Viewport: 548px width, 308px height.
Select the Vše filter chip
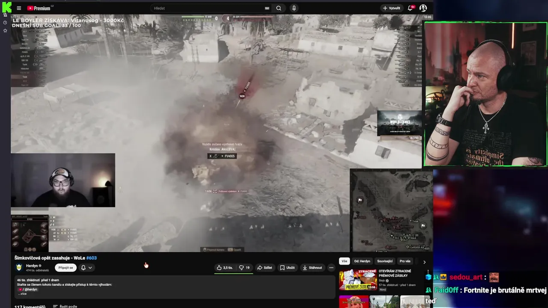(345, 261)
